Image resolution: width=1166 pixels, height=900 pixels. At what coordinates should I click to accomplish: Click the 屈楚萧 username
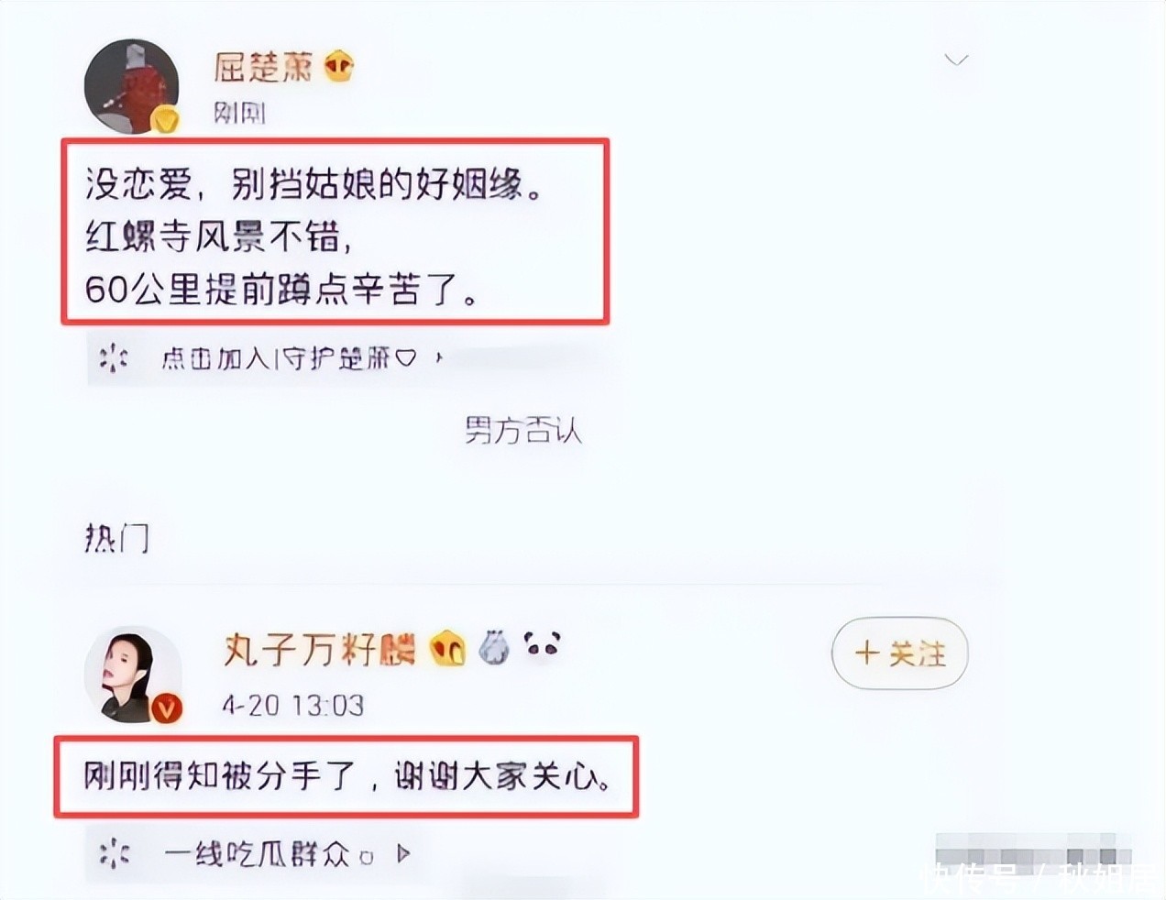coord(263,67)
